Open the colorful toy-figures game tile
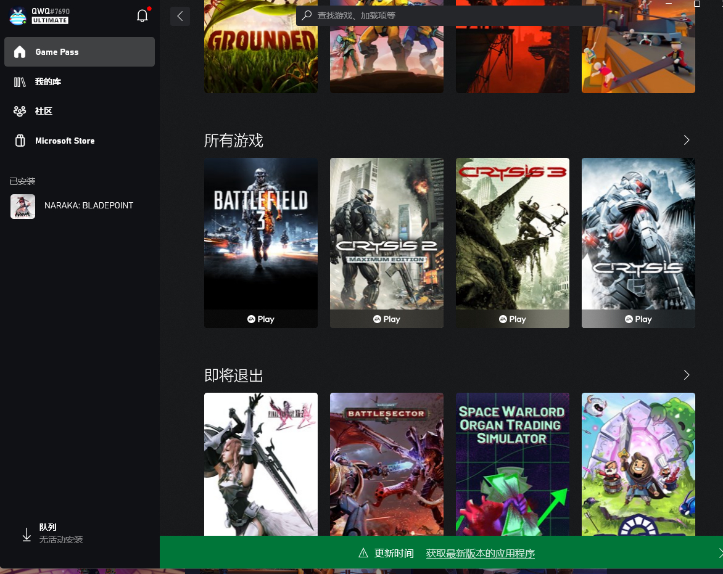This screenshot has height=574, width=723. click(x=638, y=59)
